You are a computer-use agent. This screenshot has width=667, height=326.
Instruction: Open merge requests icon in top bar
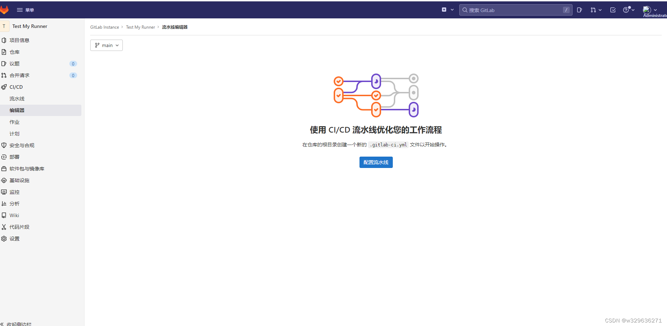(593, 10)
